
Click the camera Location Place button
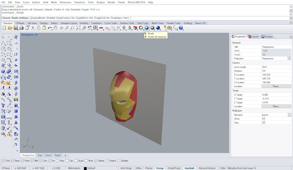pyautogui.click(x=276, y=86)
